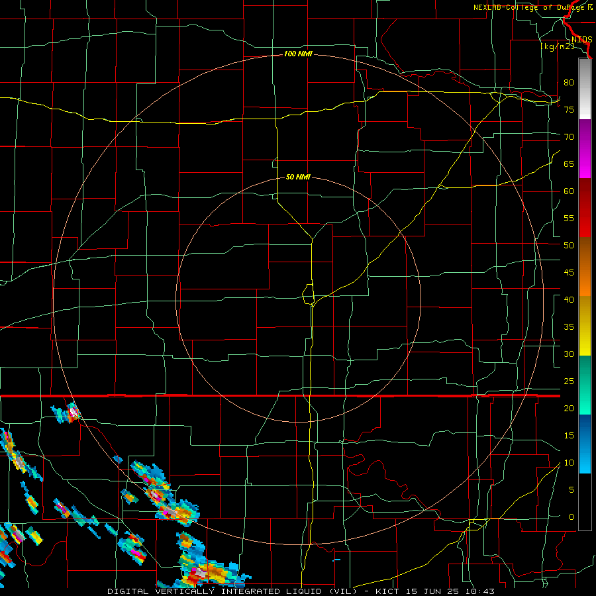Click the scale value 60

(569, 191)
